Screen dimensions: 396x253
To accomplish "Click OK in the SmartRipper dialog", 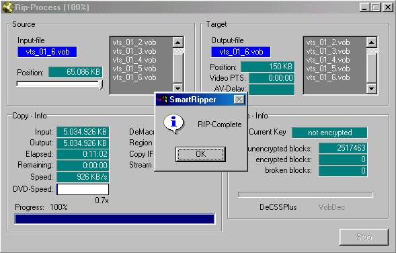I will tap(200, 154).
